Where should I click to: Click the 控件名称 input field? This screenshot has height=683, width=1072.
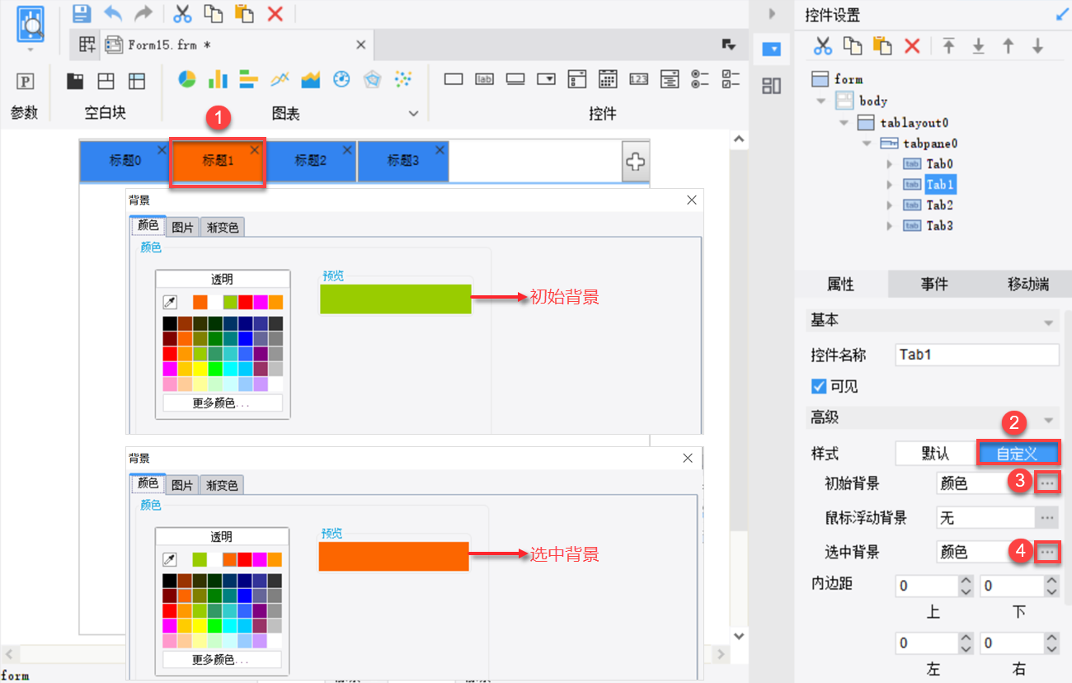(x=977, y=355)
